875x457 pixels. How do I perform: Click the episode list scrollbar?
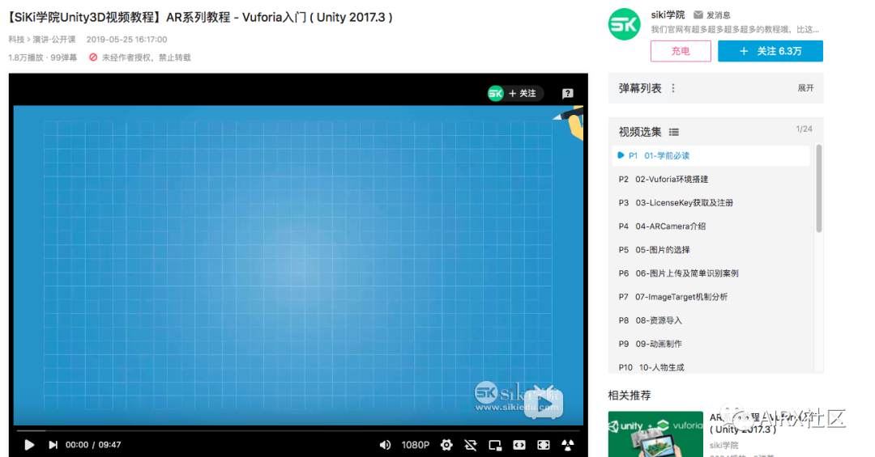click(818, 188)
